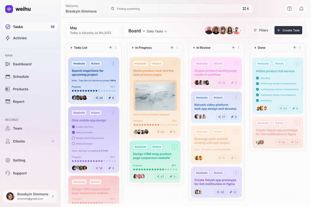Click Gink mobile app progress dots
311x207 pixels.
click(94, 161)
